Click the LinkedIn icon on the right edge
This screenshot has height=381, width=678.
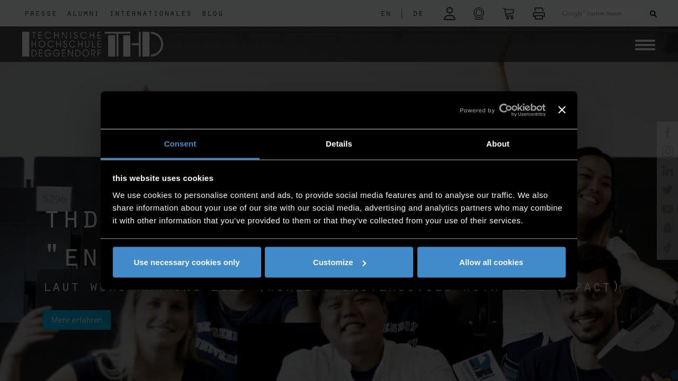click(x=667, y=170)
